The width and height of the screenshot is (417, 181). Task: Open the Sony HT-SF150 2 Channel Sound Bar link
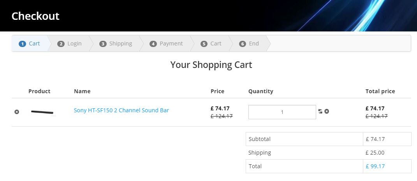point(121,110)
